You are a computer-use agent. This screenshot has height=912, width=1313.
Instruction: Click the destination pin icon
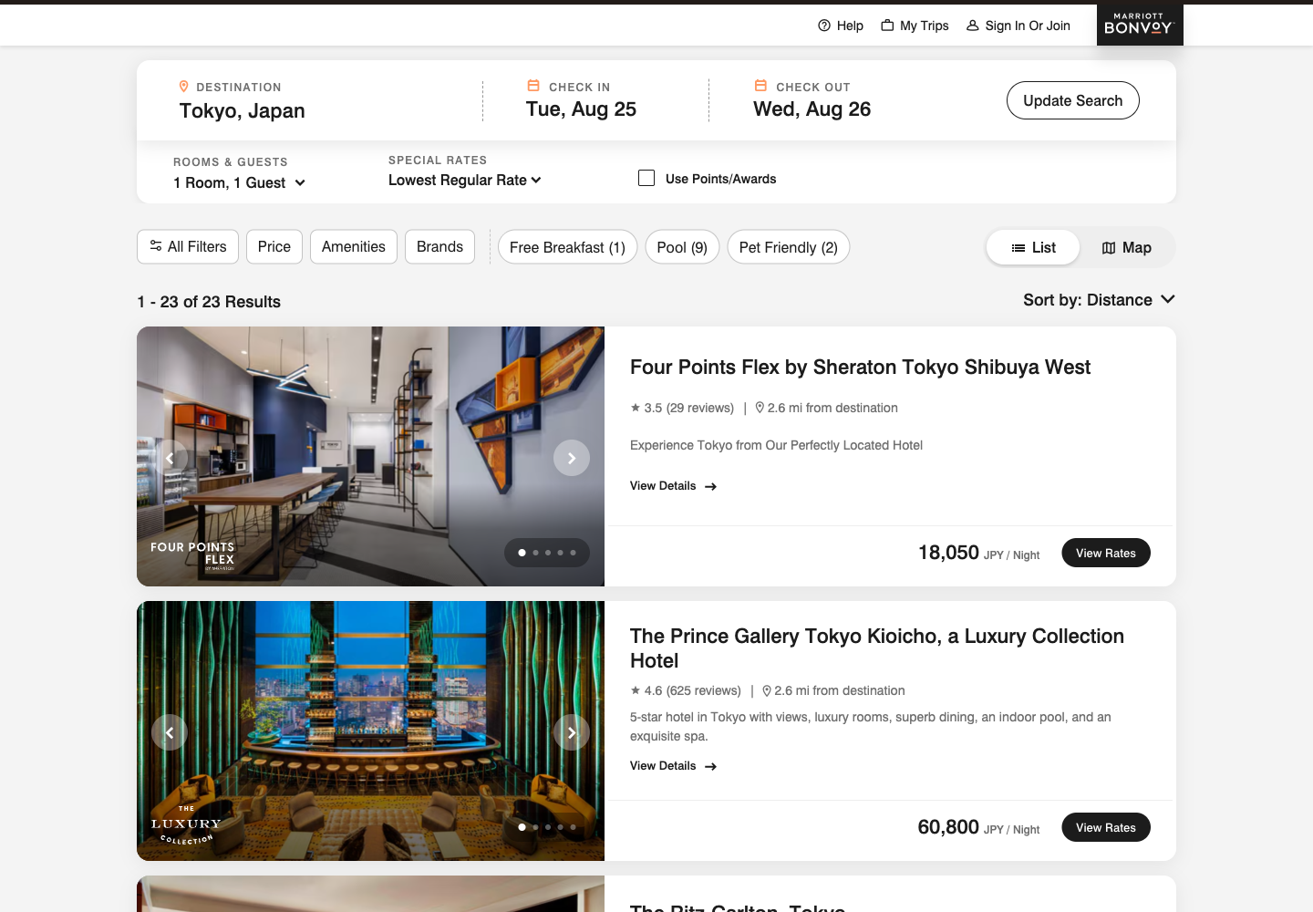coord(183,87)
